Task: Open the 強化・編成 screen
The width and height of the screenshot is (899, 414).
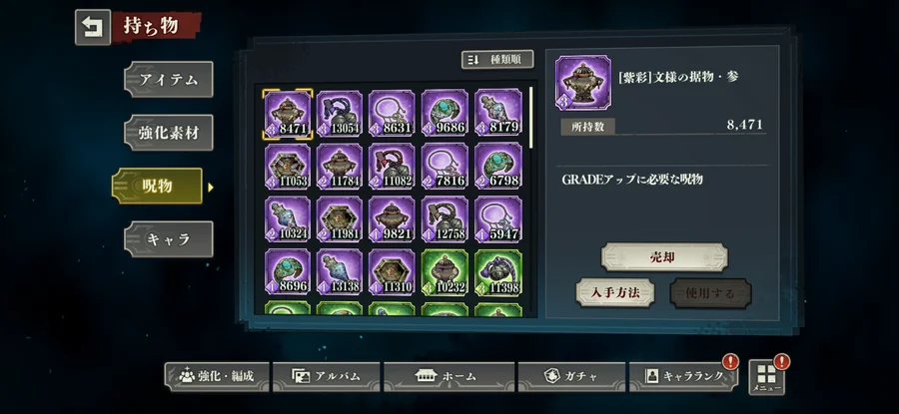Action: (x=217, y=377)
